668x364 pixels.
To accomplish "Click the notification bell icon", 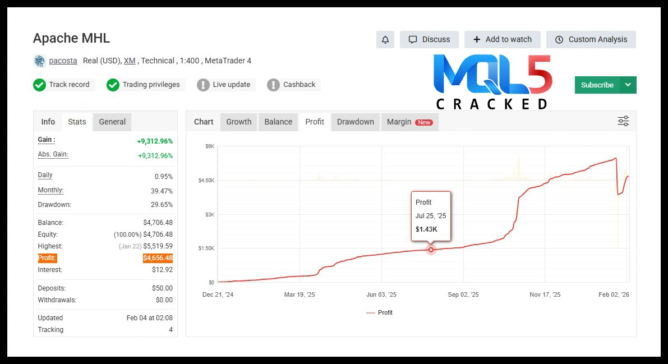I will tap(385, 40).
